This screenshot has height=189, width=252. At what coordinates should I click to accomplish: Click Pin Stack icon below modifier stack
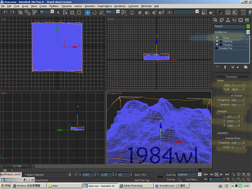pos(217,67)
